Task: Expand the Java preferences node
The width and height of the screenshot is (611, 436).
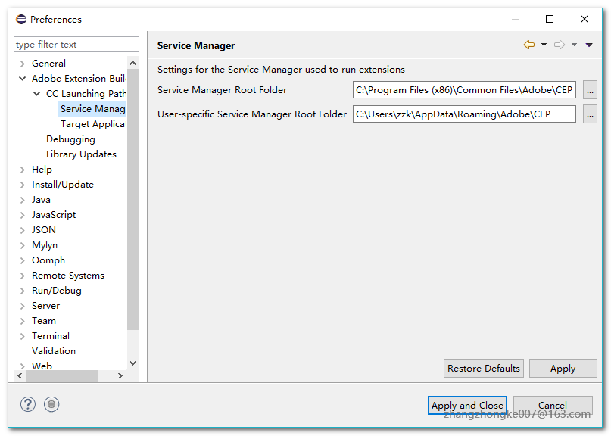Action: click(23, 200)
